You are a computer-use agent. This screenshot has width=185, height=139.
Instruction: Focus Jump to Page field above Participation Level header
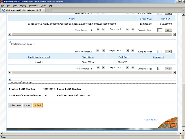coord(159,52)
